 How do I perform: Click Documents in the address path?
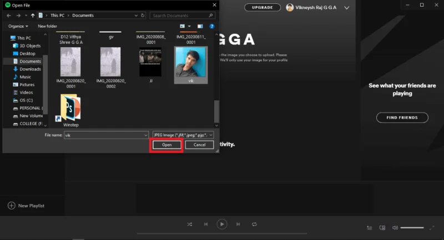coord(83,16)
